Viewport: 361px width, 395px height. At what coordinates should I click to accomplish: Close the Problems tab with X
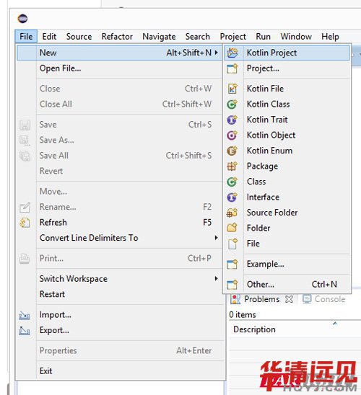tap(289, 299)
